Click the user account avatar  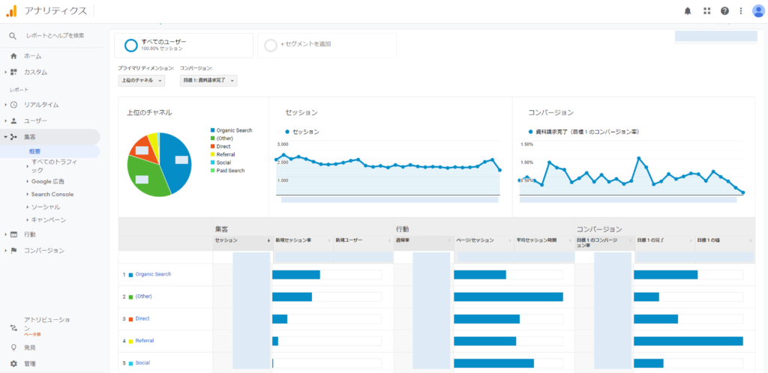click(758, 10)
